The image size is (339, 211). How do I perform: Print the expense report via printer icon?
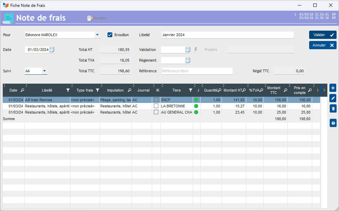point(333,123)
